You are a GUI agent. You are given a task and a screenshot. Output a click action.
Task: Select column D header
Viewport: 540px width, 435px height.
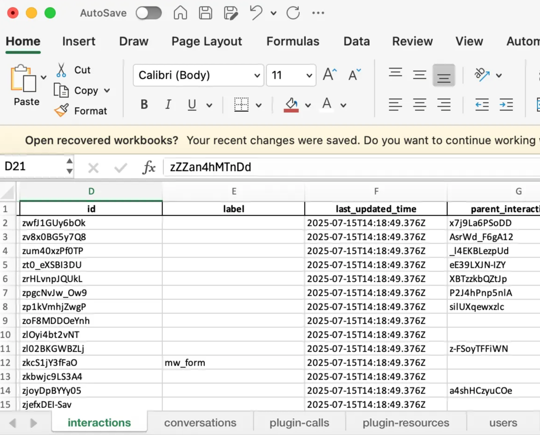91,191
